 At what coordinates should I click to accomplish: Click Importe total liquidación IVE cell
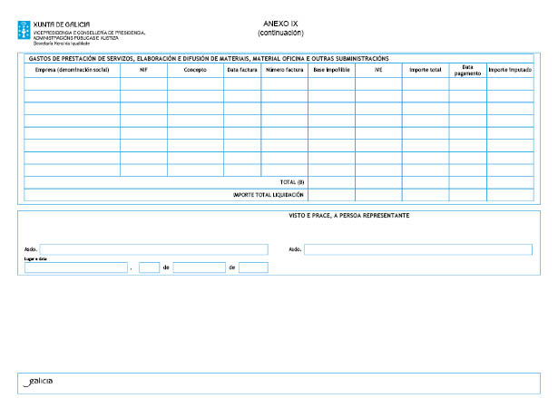pos(378,195)
